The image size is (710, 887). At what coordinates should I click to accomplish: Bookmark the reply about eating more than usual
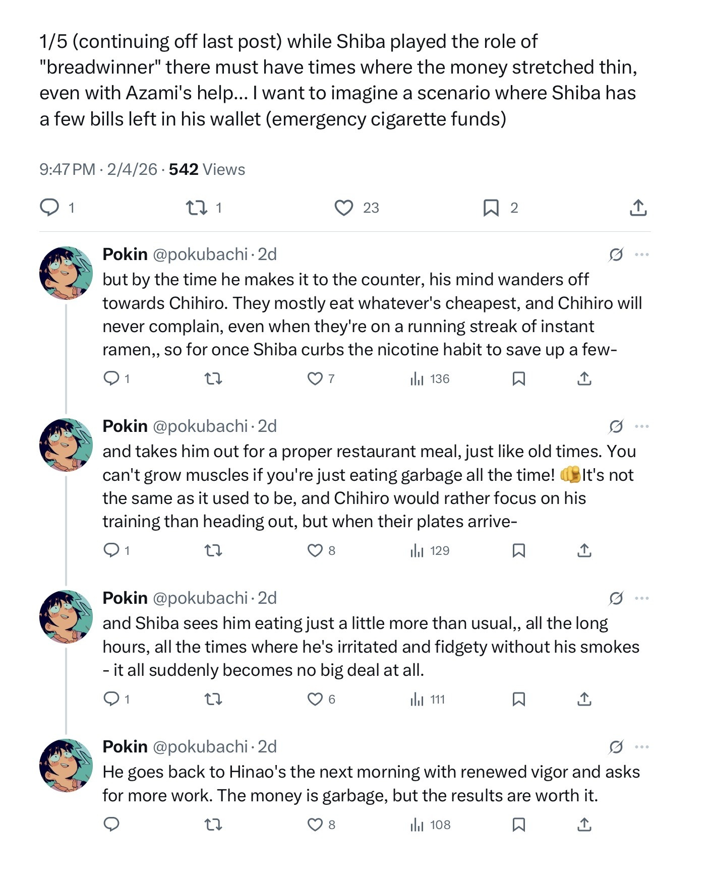click(518, 699)
